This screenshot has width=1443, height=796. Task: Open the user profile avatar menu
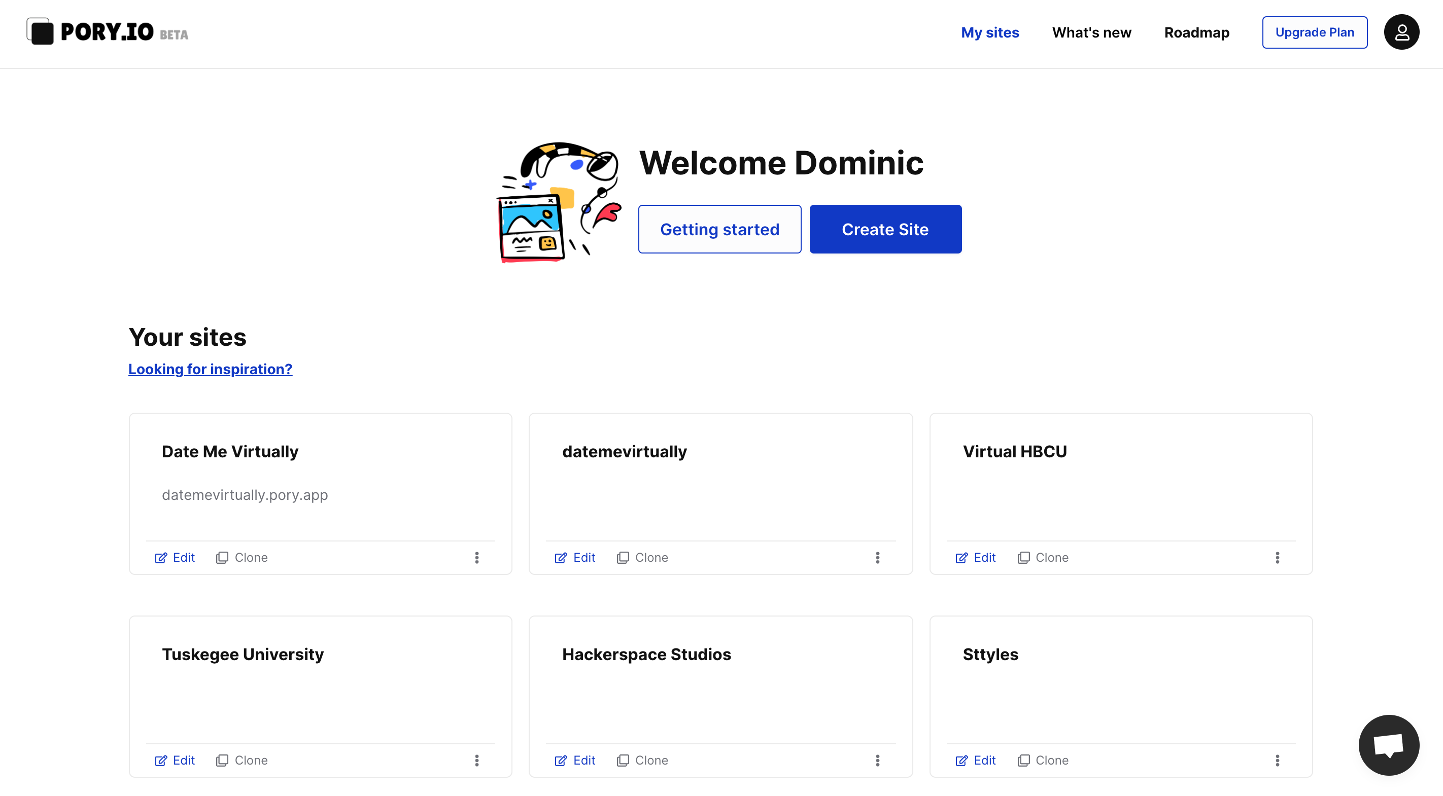(x=1401, y=32)
